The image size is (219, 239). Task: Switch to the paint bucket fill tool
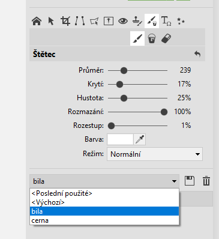pyautogui.click(x=152, y=38)
